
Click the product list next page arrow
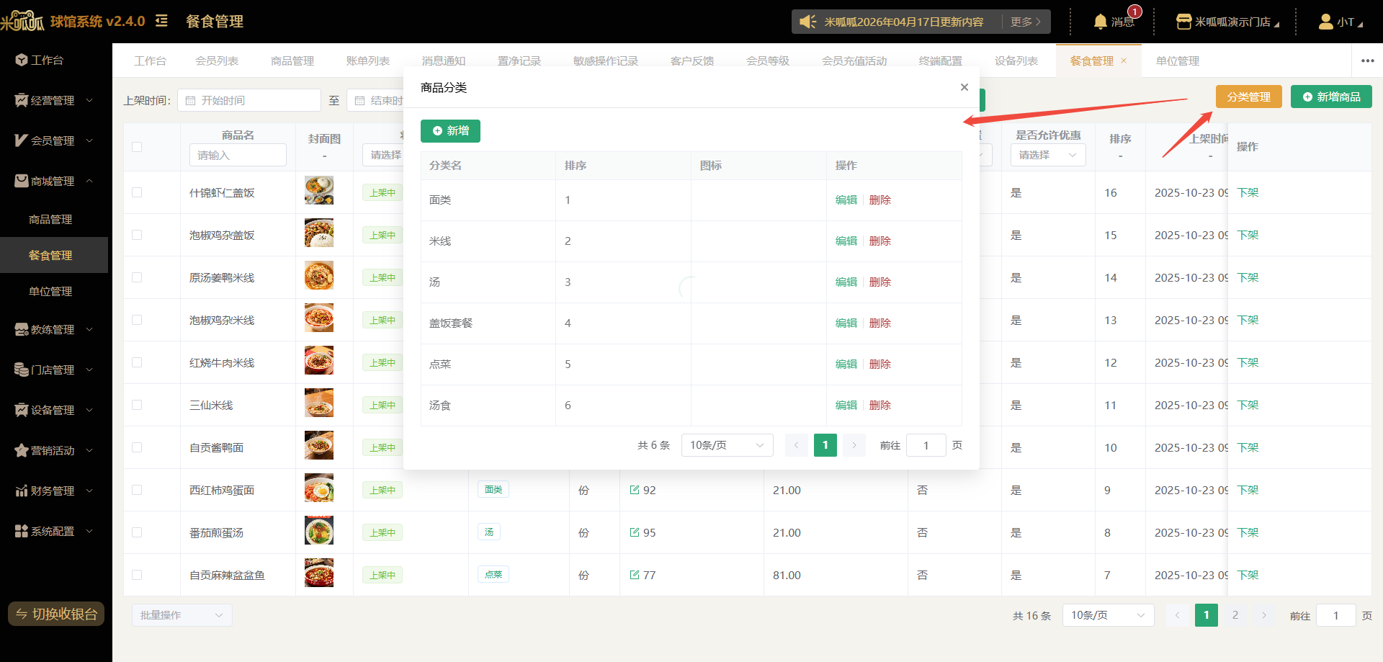[1264, 615]
